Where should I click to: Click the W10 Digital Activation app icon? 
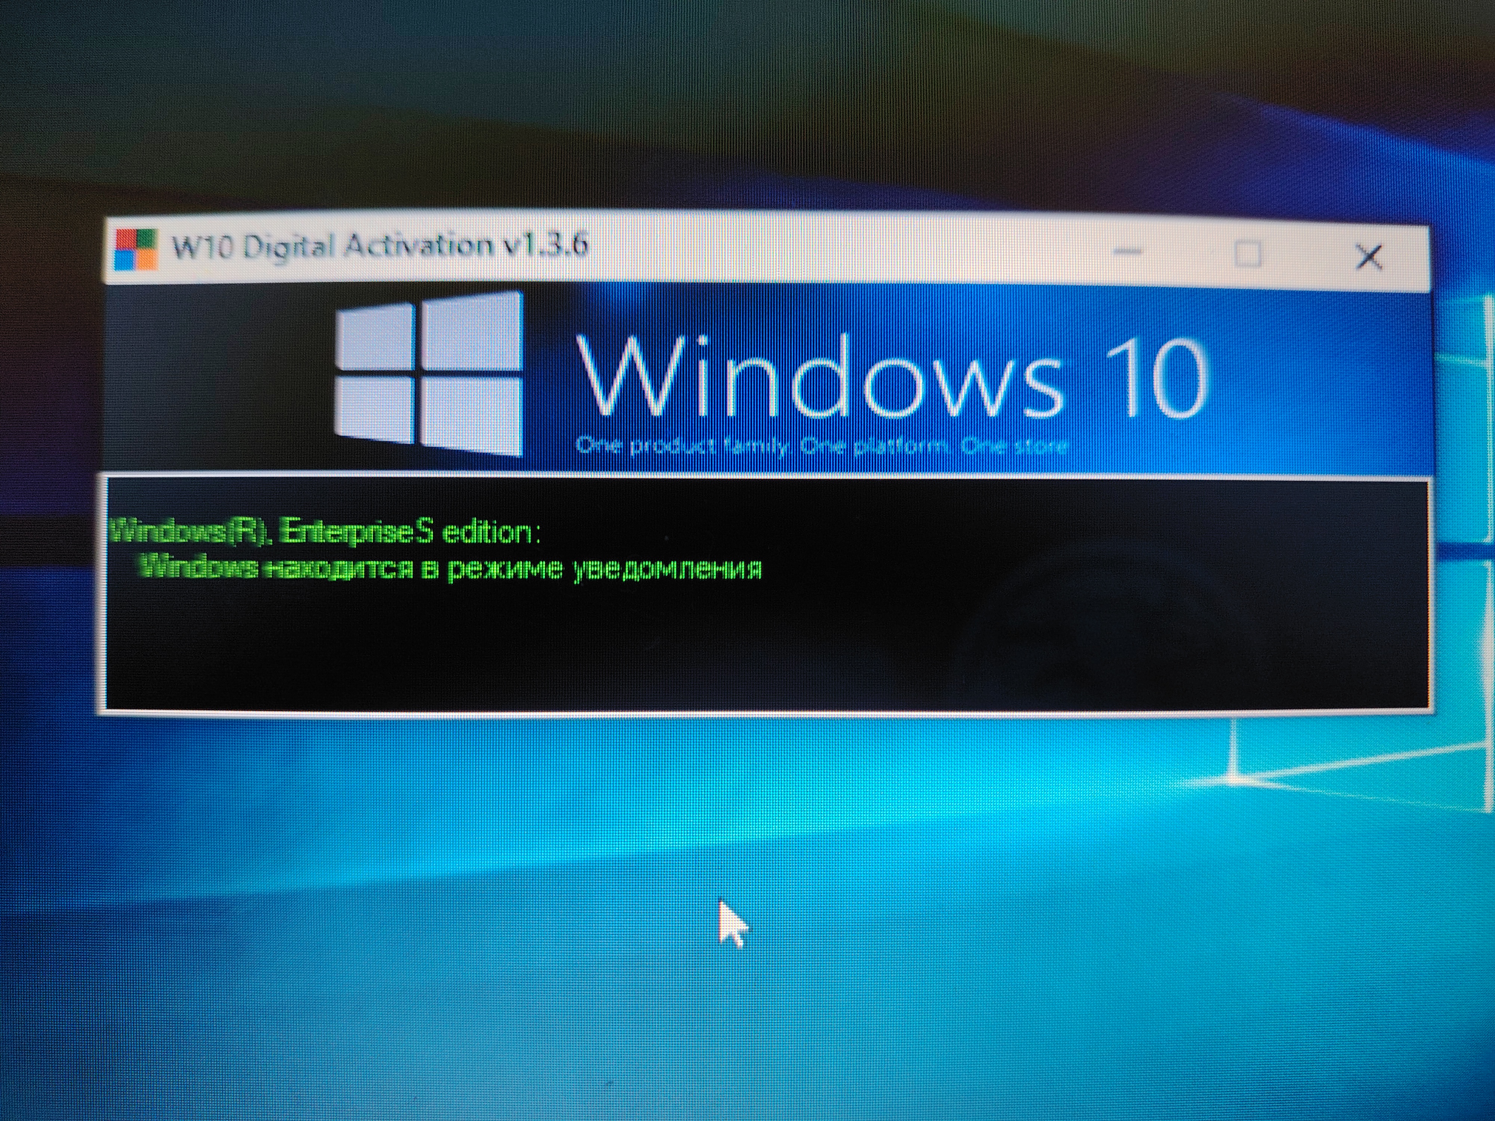pos(136,249)
